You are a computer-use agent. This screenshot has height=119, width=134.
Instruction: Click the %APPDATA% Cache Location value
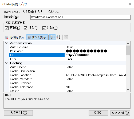pyautogui.click(x=95, y=75)
